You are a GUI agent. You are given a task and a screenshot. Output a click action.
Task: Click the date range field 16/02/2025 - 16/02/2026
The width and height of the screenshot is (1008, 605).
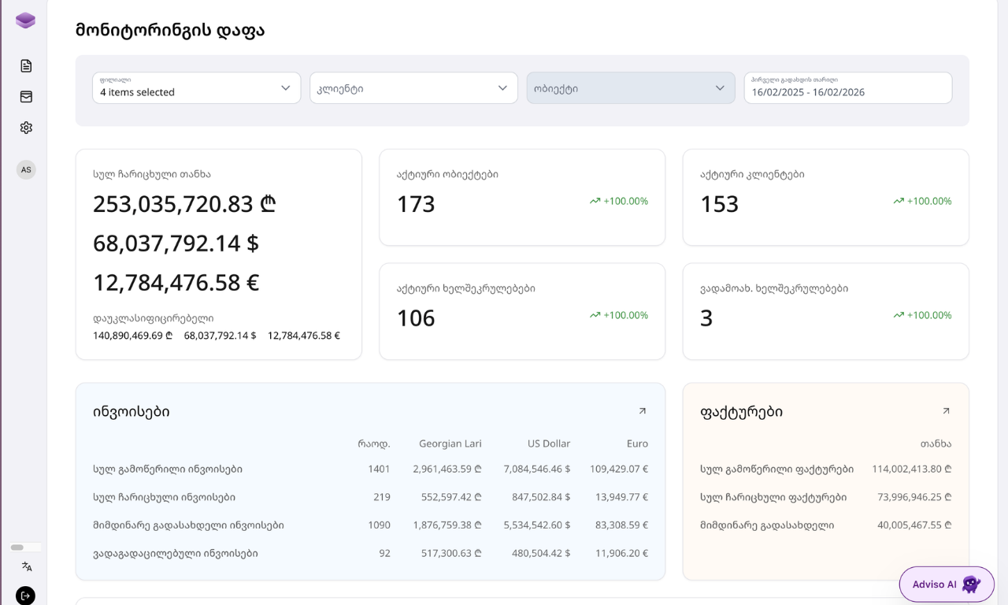click(x=847, y=88)
